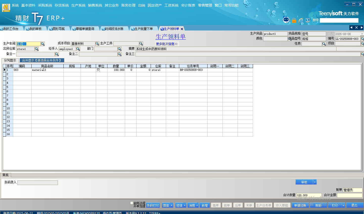Click lookup icon beside 成本项目 field
364x214 pixels.
pyautogui.click(x=97, y=44)
